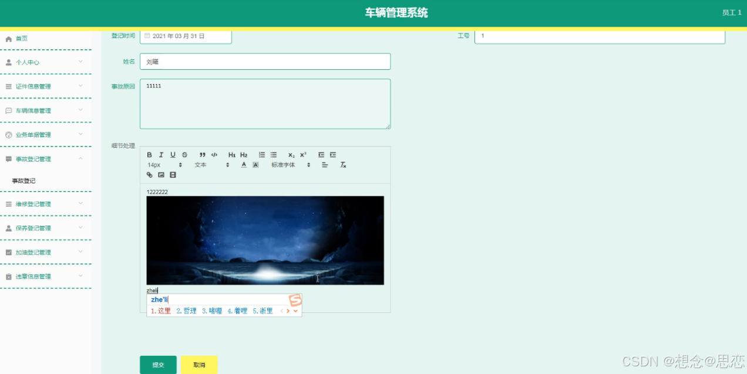The image size is (747, 374).
Task: Click the 工号 input field
Action: pyautogui.click(x=600, y=36)
